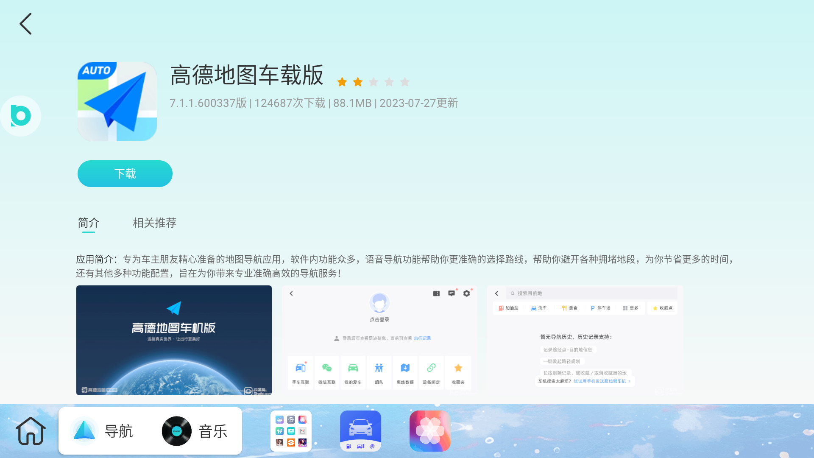Select the 简介 introduction tab
The height and width of the screenshot is (458, 814).
pyautogui.click(x=88, y=223)
